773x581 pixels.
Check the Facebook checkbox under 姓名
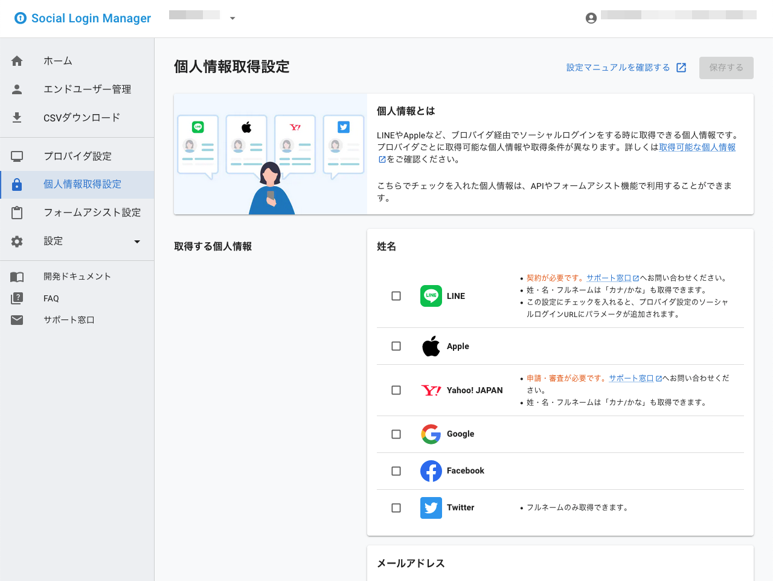point(396,471)
